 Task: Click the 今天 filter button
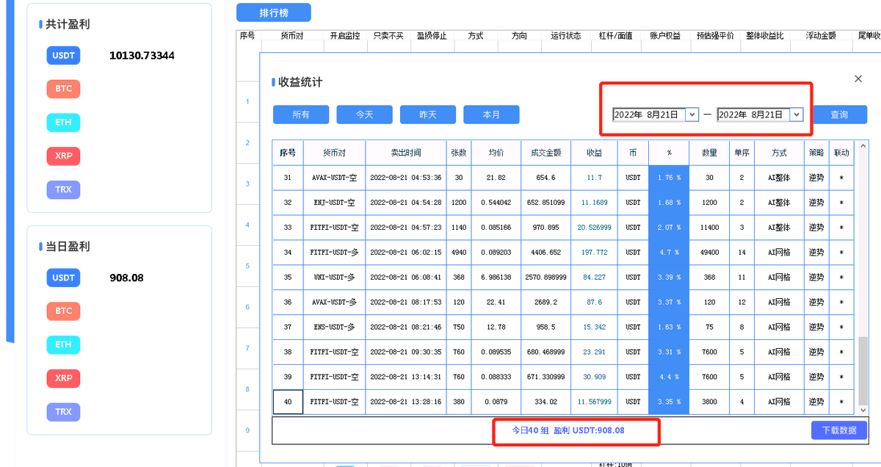coord(364,115)
